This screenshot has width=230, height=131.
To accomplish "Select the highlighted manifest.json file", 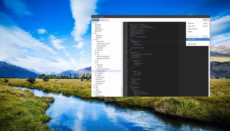I will click(106, 71).
